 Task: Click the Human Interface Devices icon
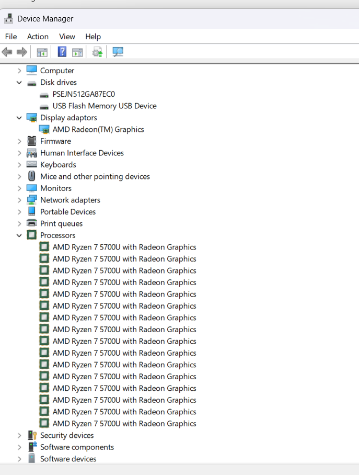click(x=32, y=153)
